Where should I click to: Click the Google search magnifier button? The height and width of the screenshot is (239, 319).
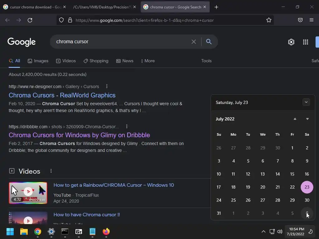(x=209, y=41)
